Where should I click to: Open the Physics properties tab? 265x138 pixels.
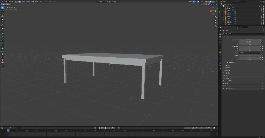click(220, 60)
